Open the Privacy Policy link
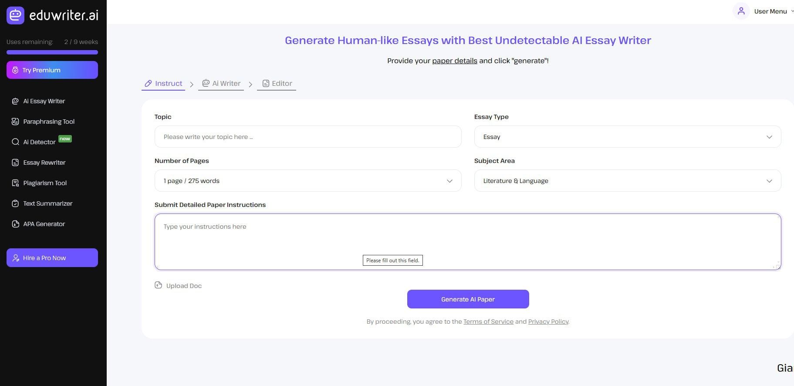Viewport: 794px width, 386px height. coord(548,322)
